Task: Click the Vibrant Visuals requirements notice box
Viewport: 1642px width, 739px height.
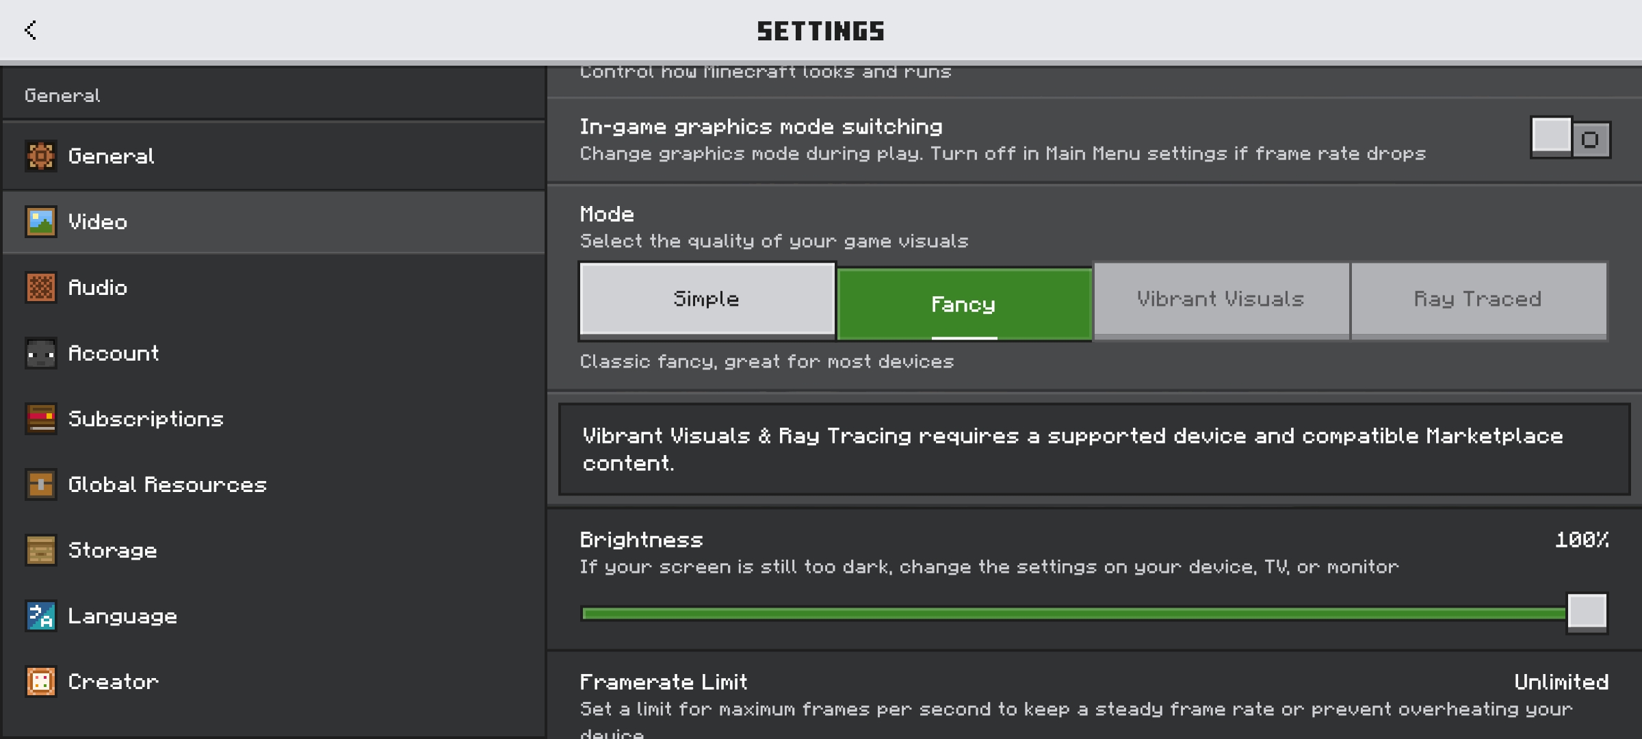Action: tap(1095, 450)
